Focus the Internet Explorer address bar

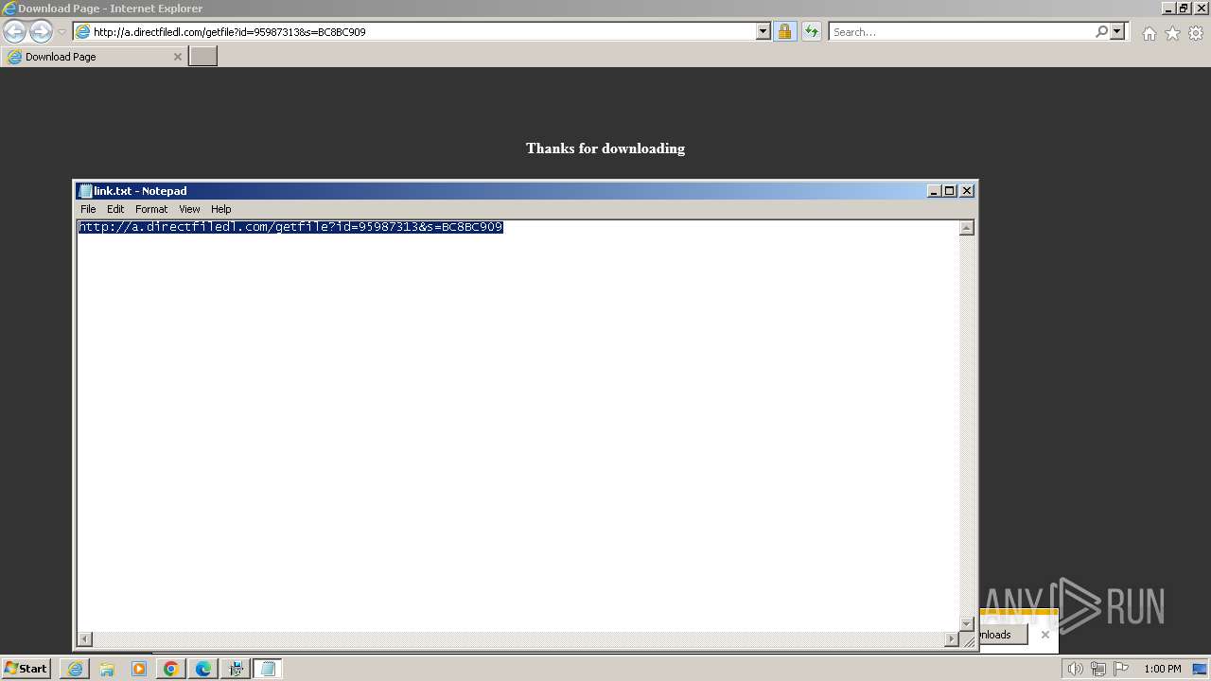pyautogui.click(x=423, y=31)
